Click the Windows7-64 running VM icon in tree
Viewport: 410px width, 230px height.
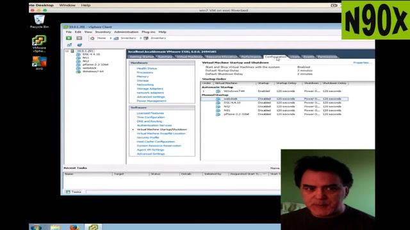click(x=78, y=71)
